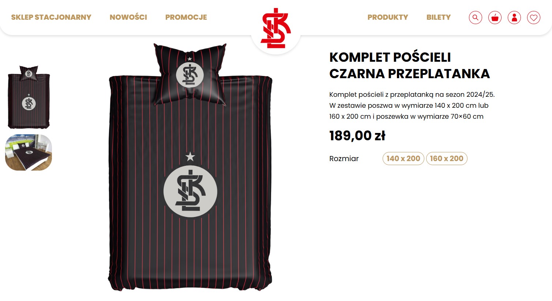Click the main bedding product image
The image size is (552, 301).
190,167
